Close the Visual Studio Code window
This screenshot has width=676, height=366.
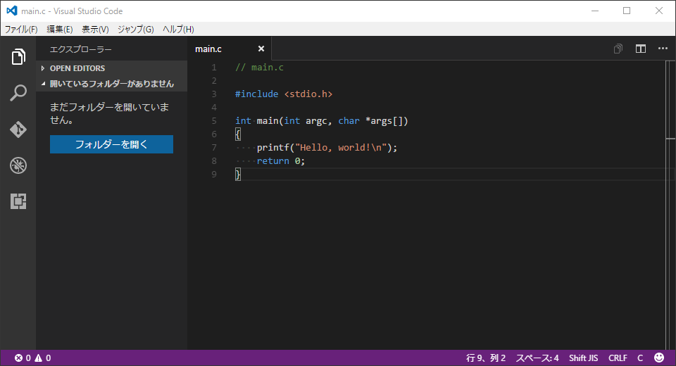[659, 11]
